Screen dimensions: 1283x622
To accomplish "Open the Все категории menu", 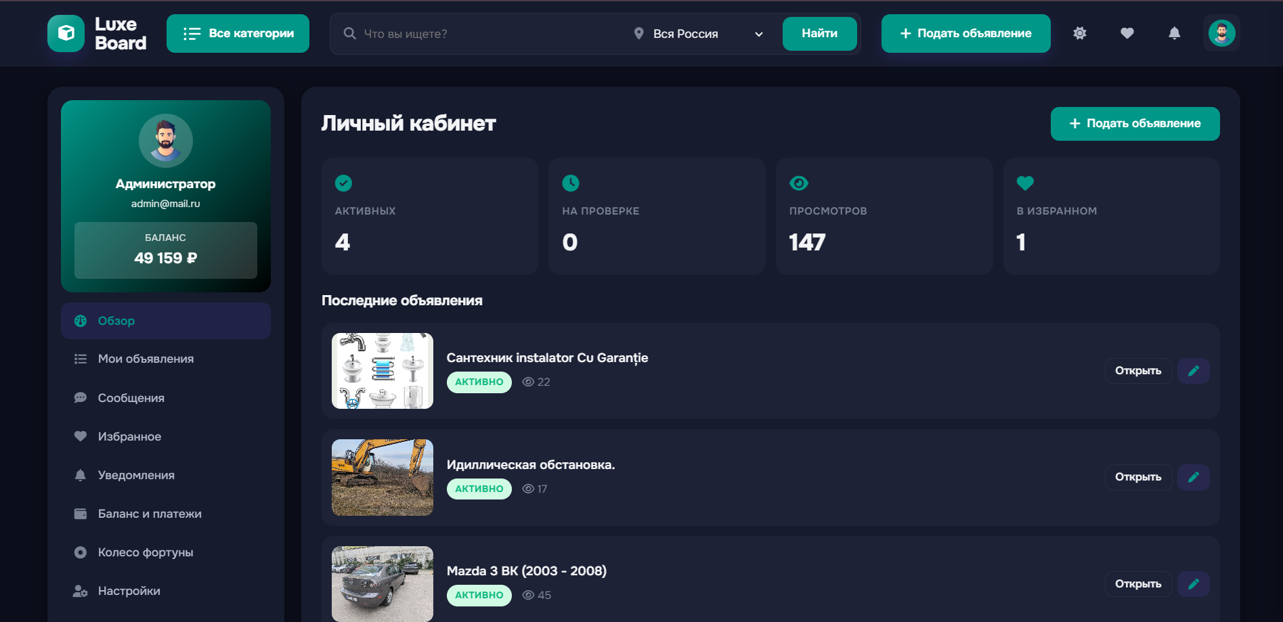I will click(x=238, y=33).
